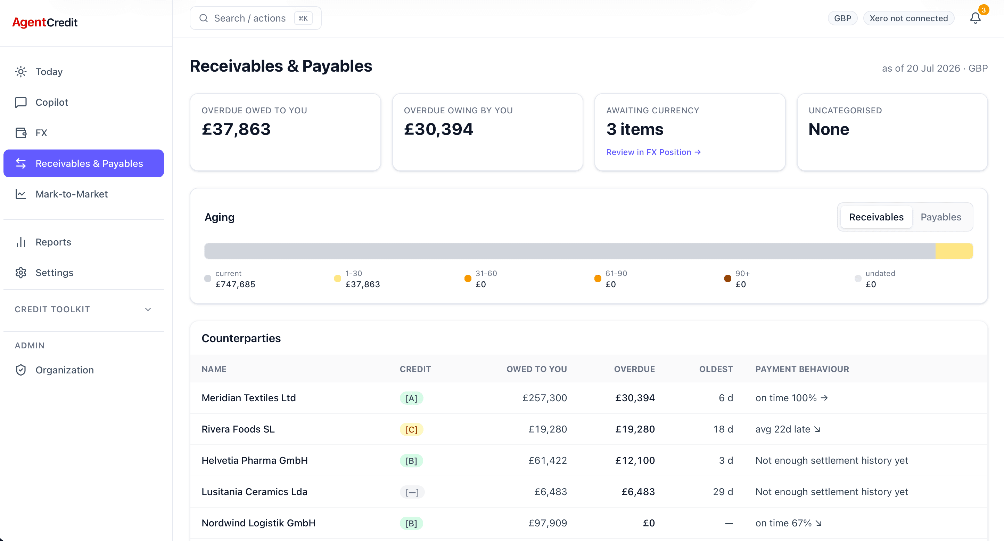Click the Mark-to-Market chart icon
The width and height of the screenshot is (1004, 541).
[20, 194]
